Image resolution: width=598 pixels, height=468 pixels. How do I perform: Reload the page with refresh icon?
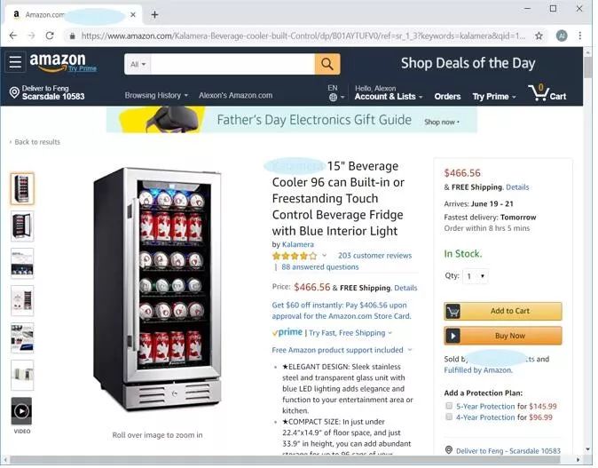click(x=50, y=36)
